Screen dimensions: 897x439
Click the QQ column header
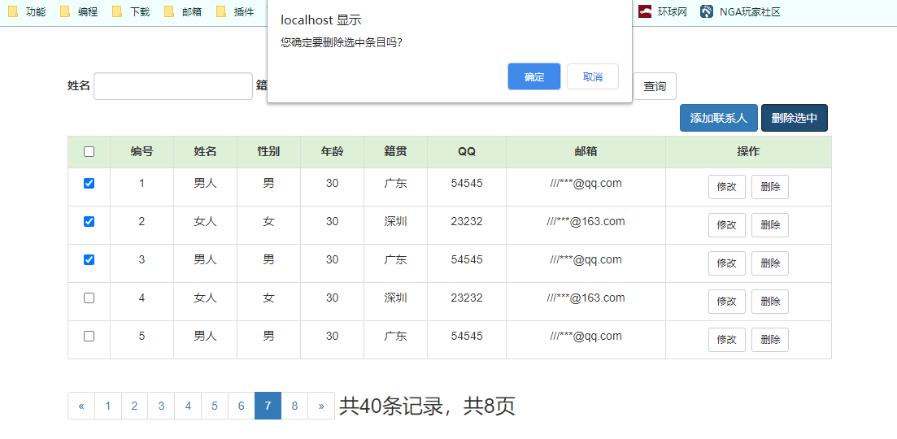(x=467, y=151)
